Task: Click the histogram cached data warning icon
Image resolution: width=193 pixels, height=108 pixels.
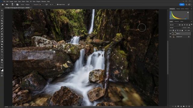Action: click(x=188, y=12)
